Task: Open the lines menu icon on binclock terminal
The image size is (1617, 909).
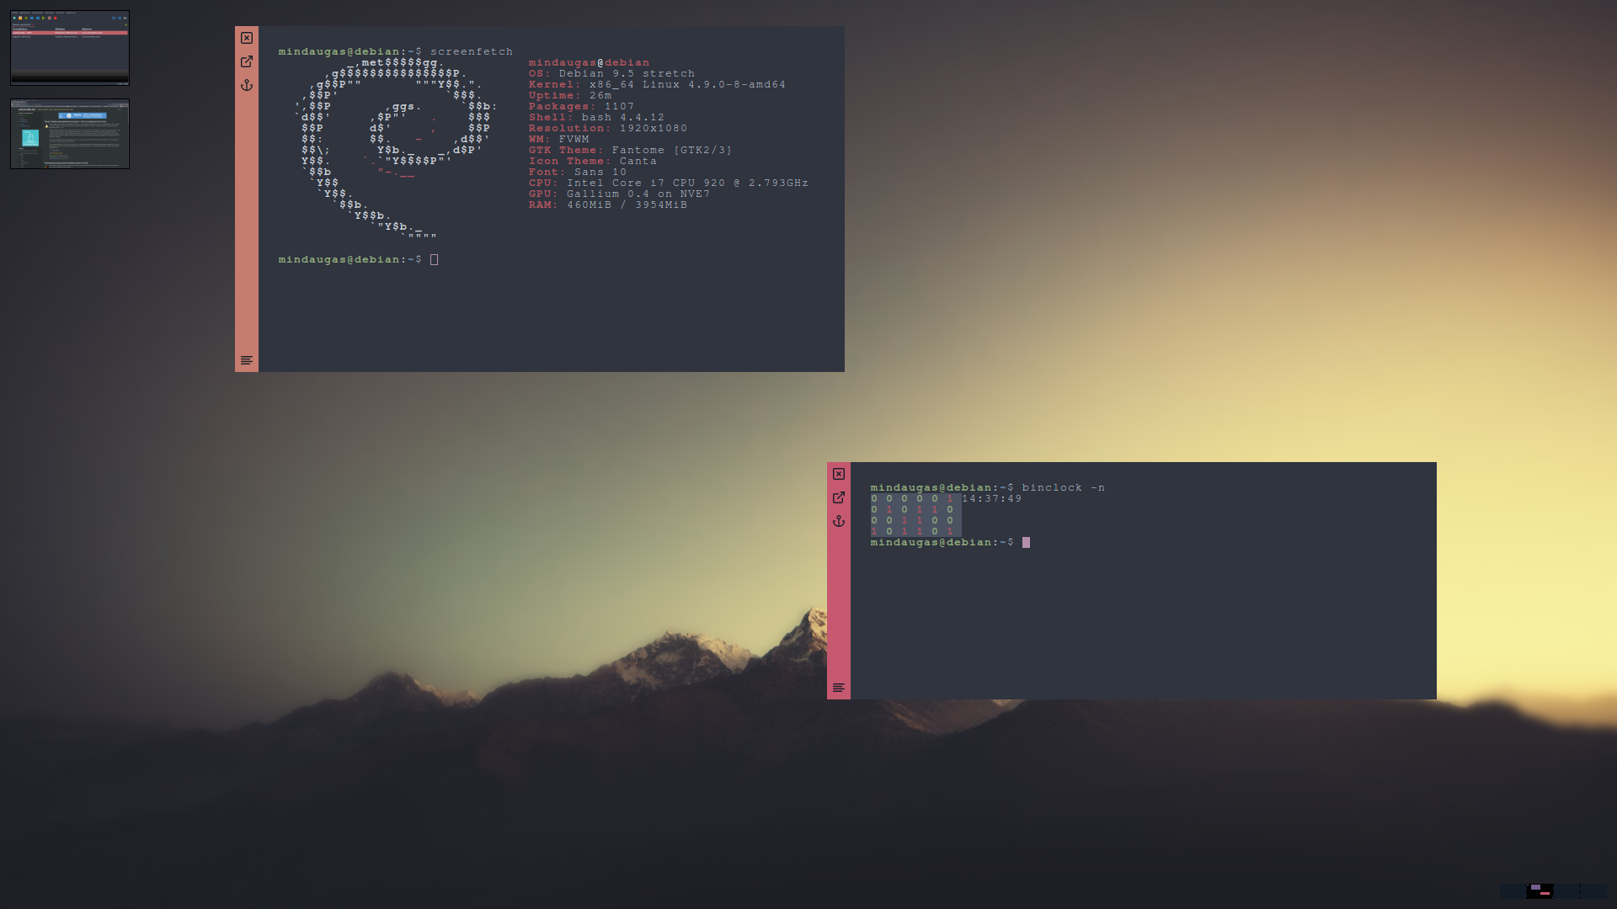Action: coord(839,688)
